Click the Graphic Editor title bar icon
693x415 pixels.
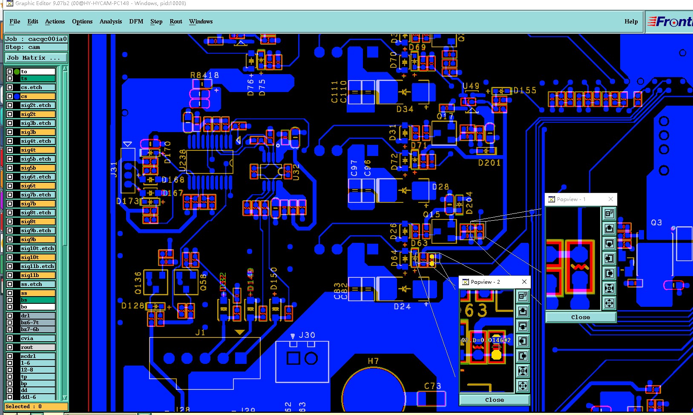click(9, 3)
